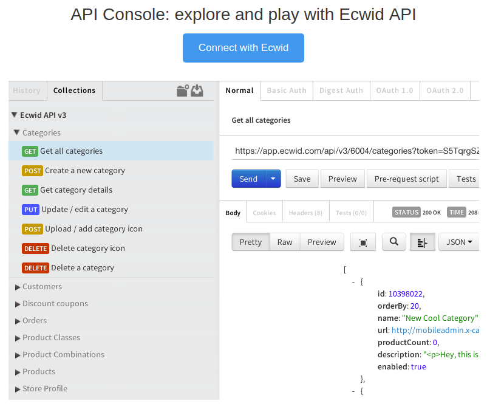This screenshot has width=487, height=415.
Task: Open the JSON format dropdown
Action: coord(458,242)
